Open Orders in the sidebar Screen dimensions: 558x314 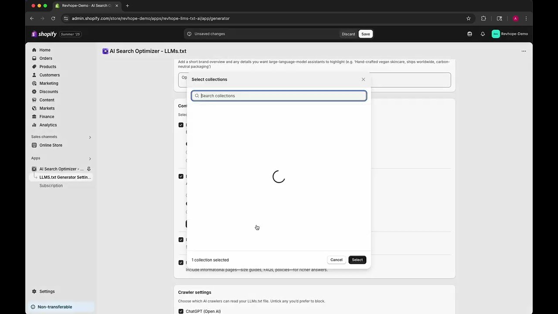[46, 58]
